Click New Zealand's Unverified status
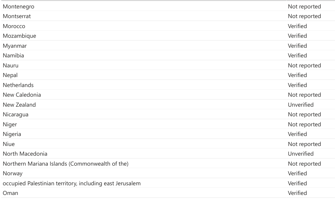 point(300,105)
